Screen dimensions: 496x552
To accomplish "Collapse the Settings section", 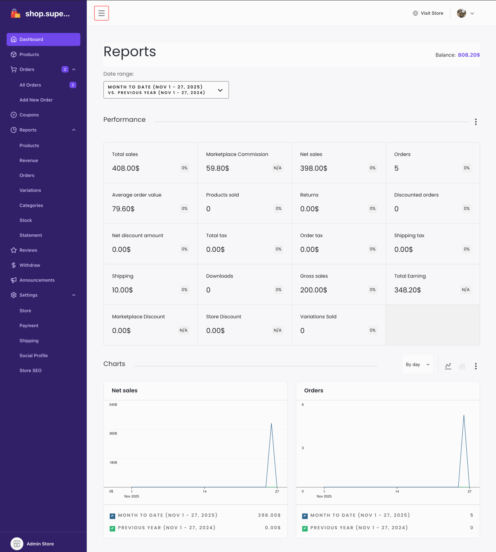I will 74,295.
